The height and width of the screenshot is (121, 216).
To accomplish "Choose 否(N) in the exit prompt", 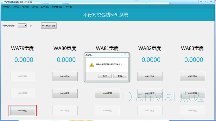I will point(120,76).
